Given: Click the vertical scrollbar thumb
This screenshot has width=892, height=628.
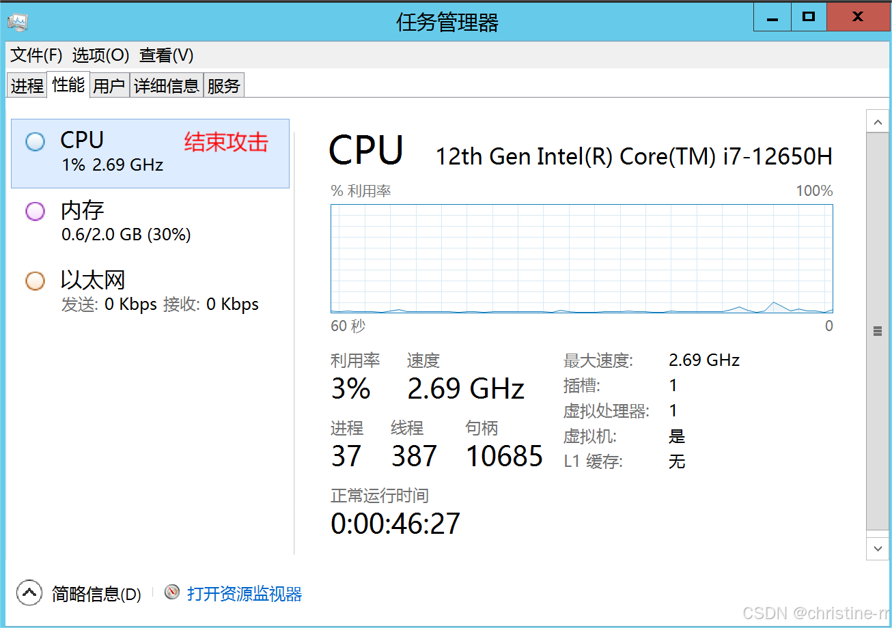Looking at the screenshot, I should click(877, 331).
